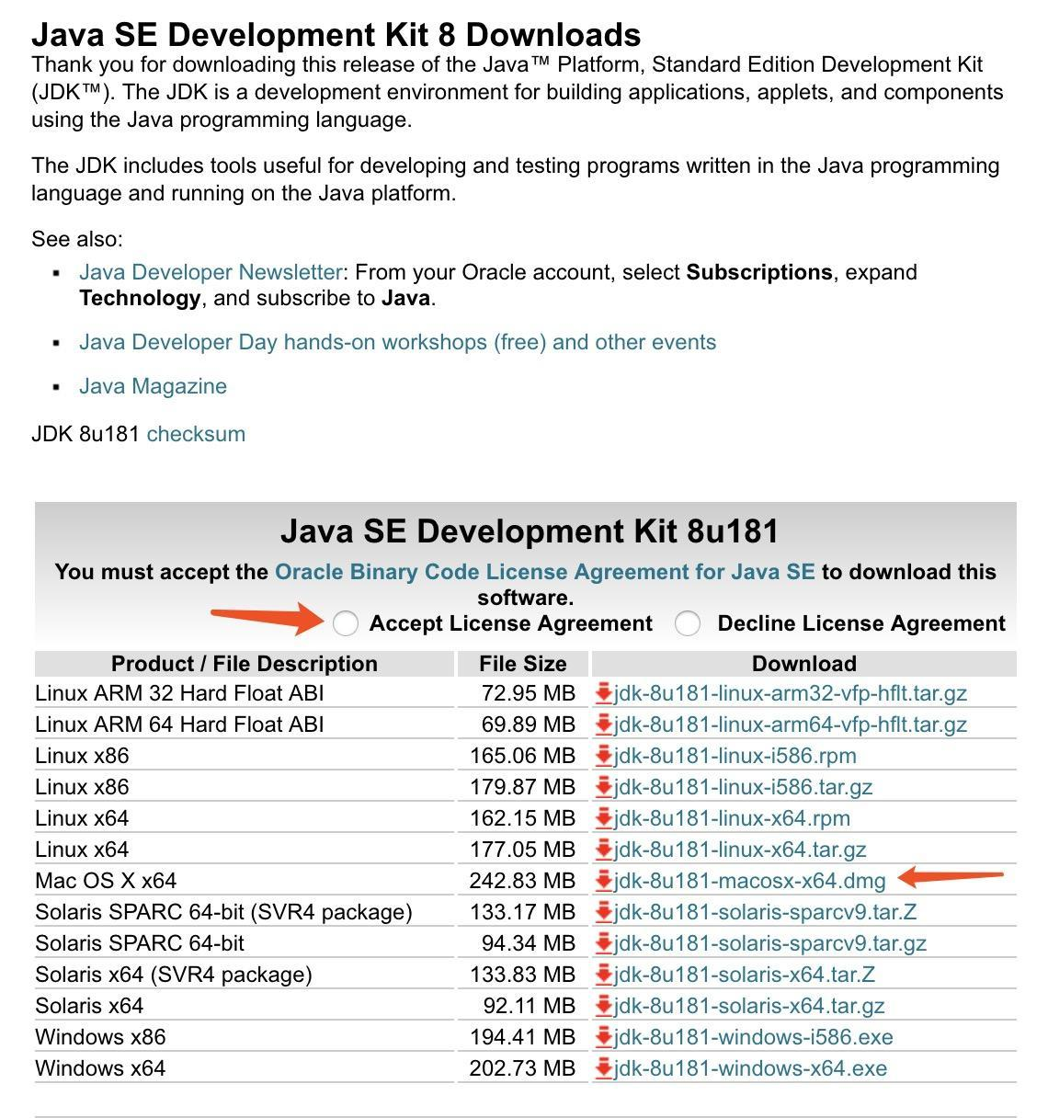Select Decline License Agreement radio button

688,623
